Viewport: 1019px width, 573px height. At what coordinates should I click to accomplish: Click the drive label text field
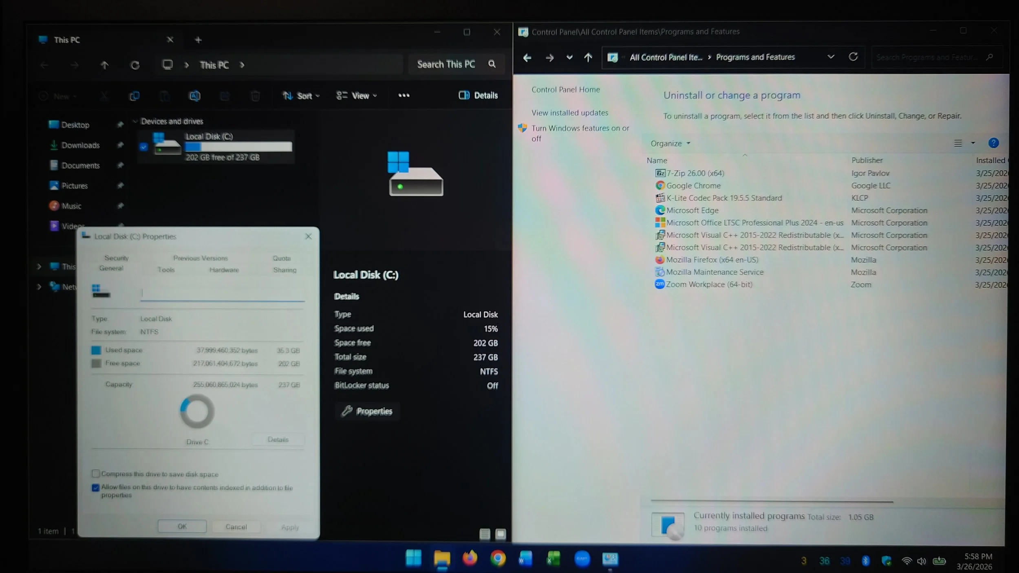click(x=222, y=293)
